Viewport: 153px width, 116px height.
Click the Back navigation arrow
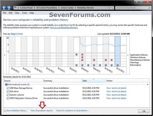point(4,8)
